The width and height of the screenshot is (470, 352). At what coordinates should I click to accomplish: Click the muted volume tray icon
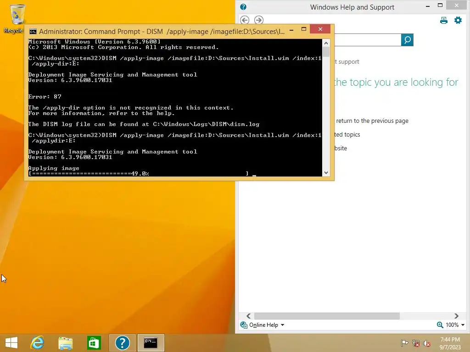[427, 343]
